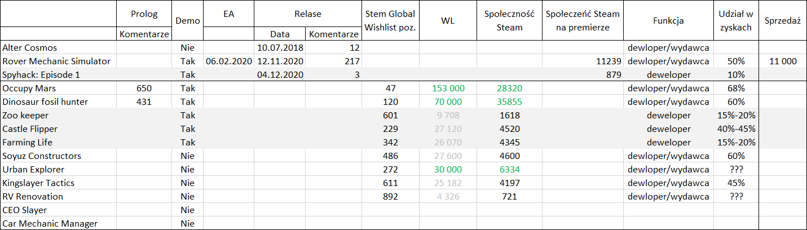Click the Urban Explorer game name
807x230 pixels.
(x=33, y=170)
